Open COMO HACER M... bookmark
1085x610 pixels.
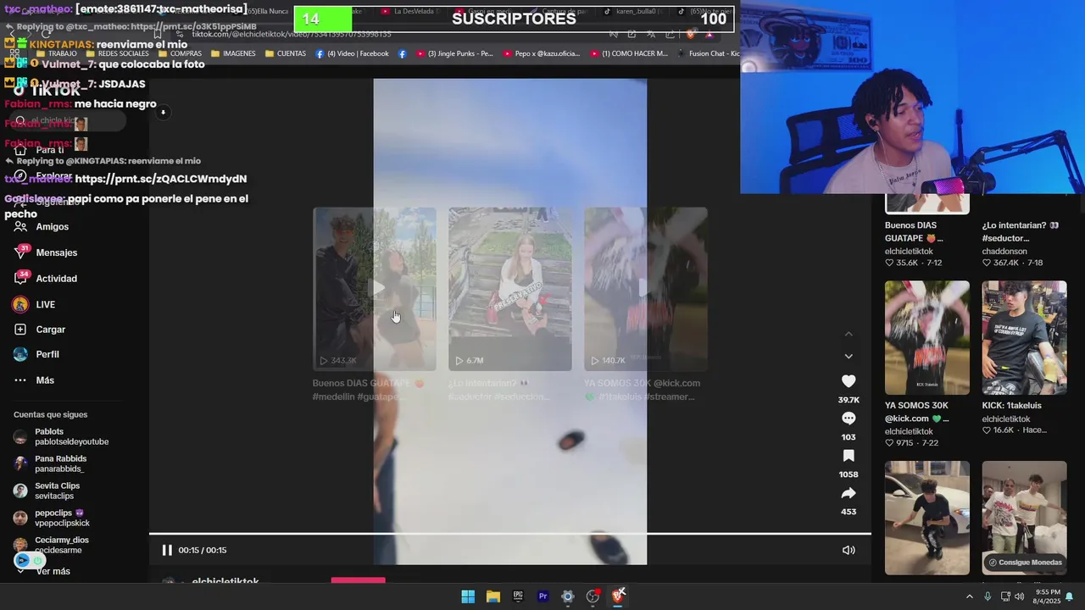point(629,53)
